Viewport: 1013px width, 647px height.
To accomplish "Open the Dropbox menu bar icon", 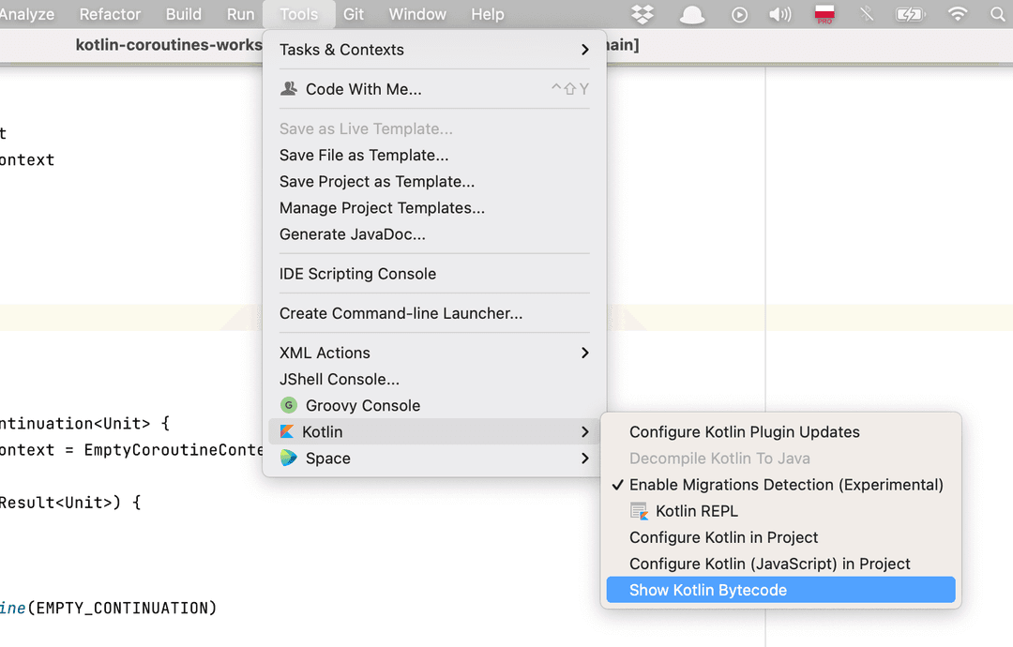I will 643,14.
